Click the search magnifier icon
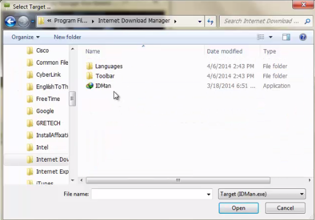Viewport: 315px width, 220px height. (308, 21)
